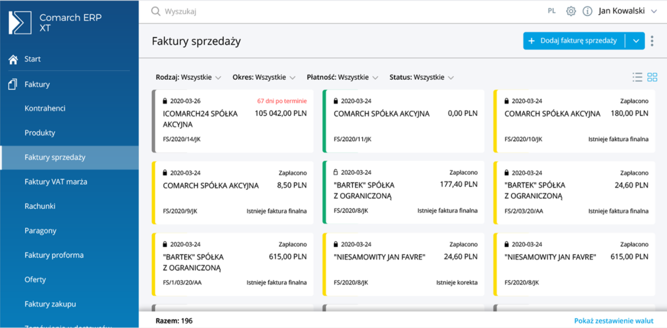Click Dodaj fakturę sprzedaży button

574,41
